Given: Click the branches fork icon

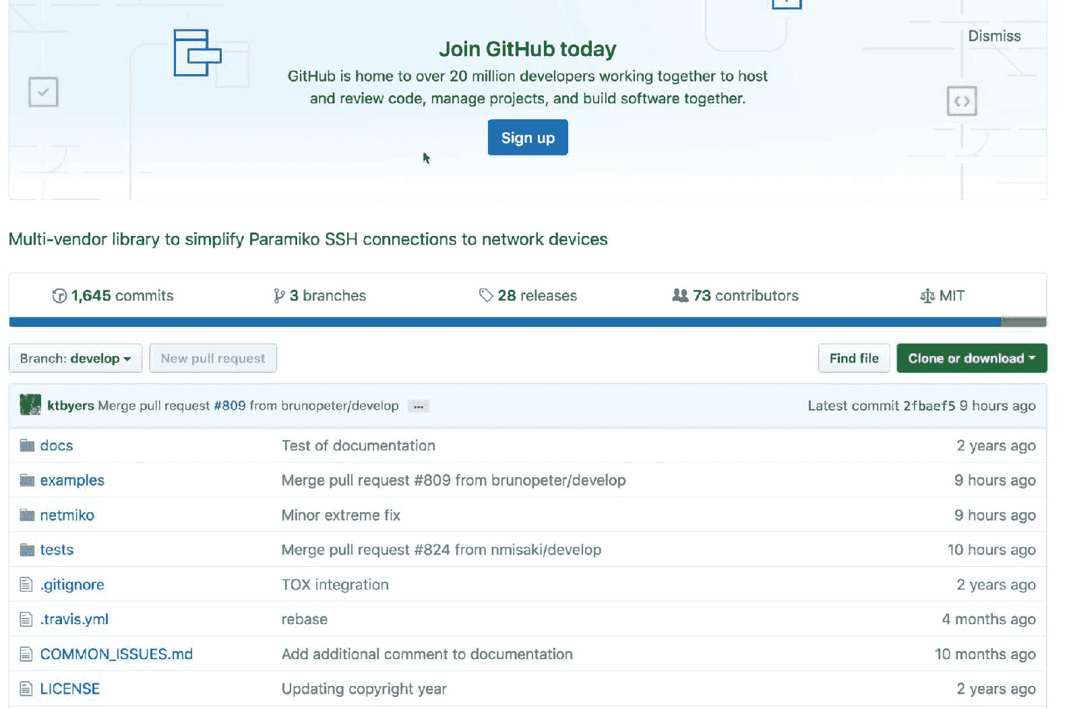Looking at the screenshot, I should pyautogui.click(x=279, y=296).
